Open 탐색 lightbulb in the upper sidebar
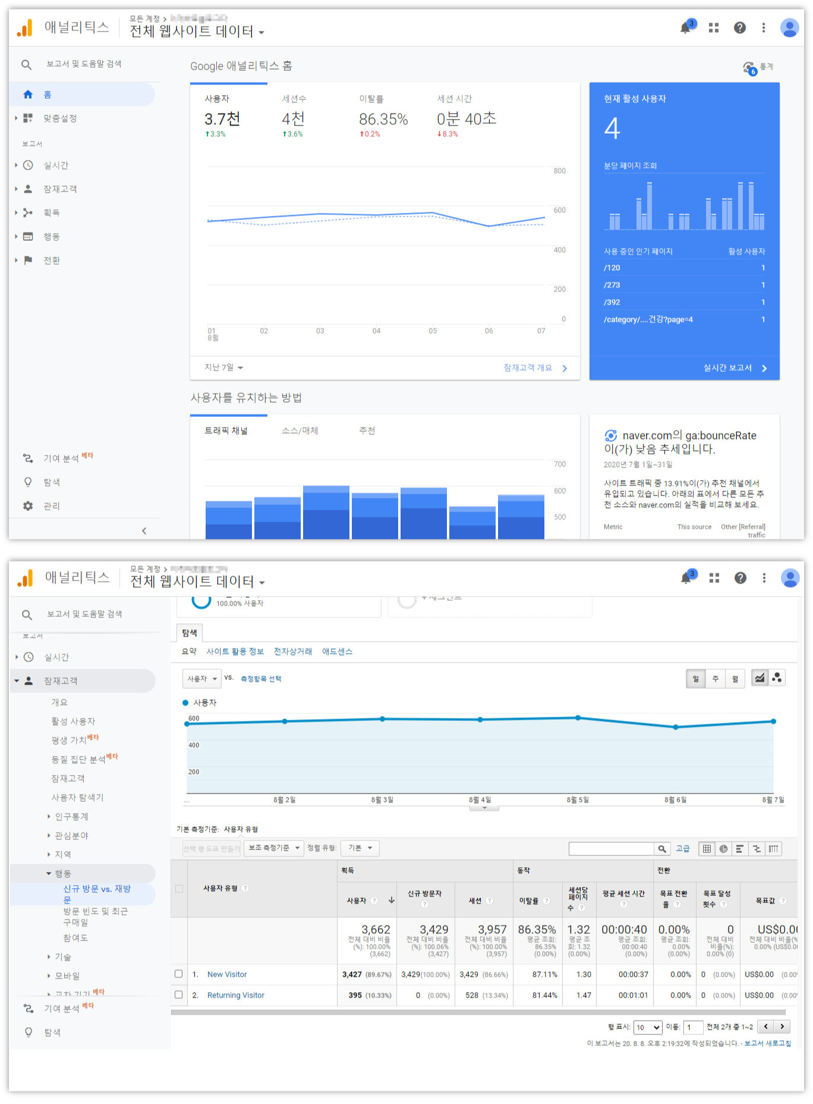The width and height of the screenshot is (813, 1104). coord(28,482)
